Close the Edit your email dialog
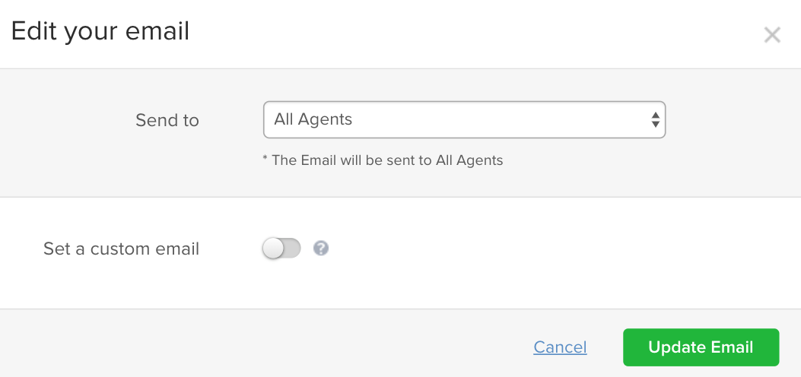 (x=772, y=35)
